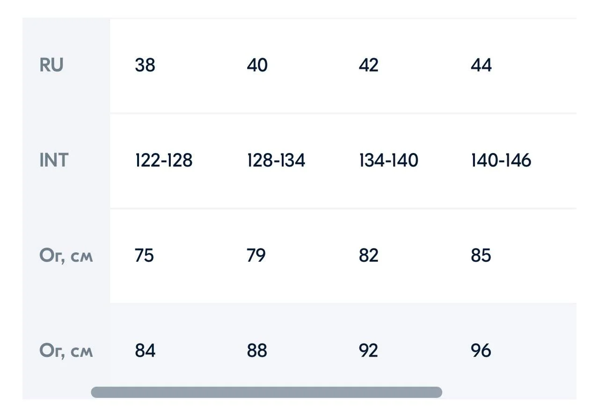Screen dimensions: 599x417
Task: Select the value 79 cell
Action: [x=256, y=256]
